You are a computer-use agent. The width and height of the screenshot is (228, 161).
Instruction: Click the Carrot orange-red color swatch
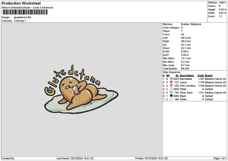pos(171,82)
